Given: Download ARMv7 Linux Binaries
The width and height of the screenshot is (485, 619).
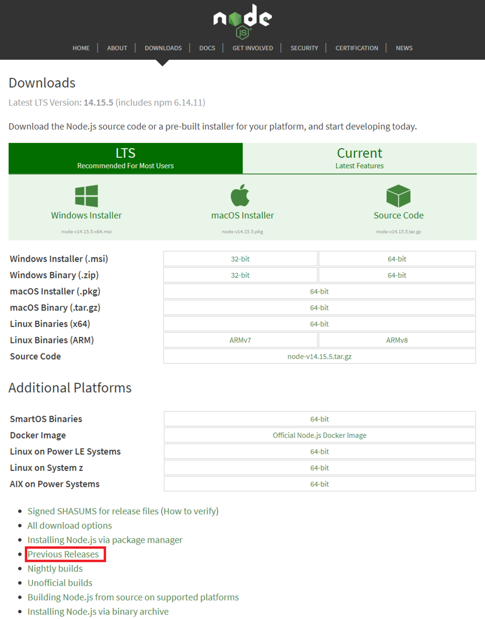Looking at the screenshot, I should tap(241, 340).
